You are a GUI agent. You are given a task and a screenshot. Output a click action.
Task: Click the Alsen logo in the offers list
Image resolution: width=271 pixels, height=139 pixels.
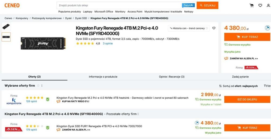coord(14,129)
